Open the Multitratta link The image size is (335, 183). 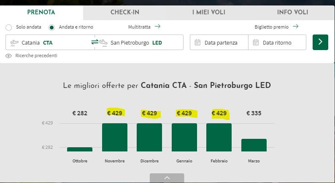pos(139,27)
